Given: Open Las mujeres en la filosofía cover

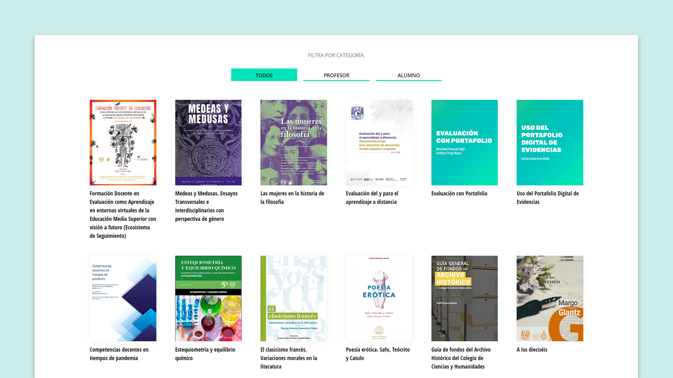Looking at the screenshot, I should point(293,142).
